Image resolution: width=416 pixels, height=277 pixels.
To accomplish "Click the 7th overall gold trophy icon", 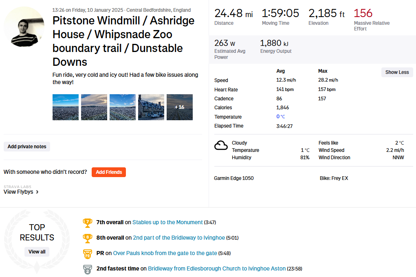I will tap(87, 223).
